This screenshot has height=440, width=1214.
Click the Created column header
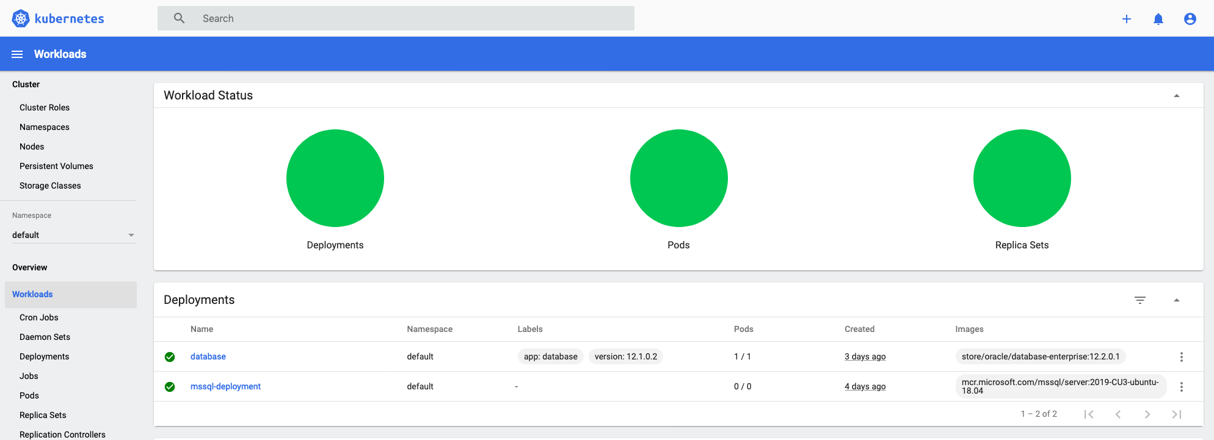[860, 329]
